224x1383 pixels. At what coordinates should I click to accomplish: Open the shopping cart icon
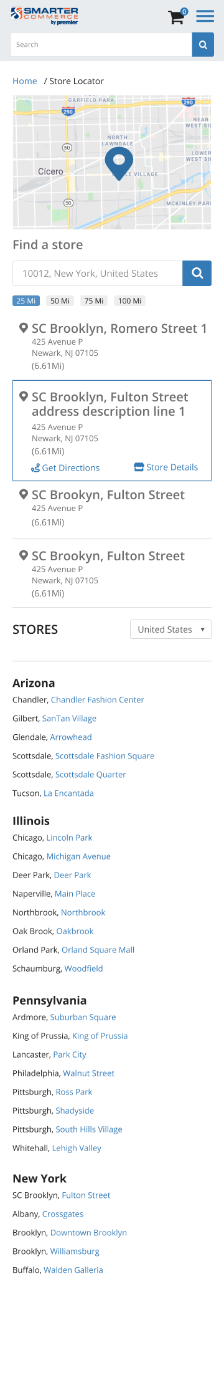[x=177, y=16]
